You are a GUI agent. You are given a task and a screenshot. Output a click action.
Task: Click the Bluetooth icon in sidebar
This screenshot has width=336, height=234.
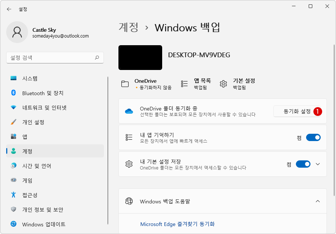click(x=13, y=93)
